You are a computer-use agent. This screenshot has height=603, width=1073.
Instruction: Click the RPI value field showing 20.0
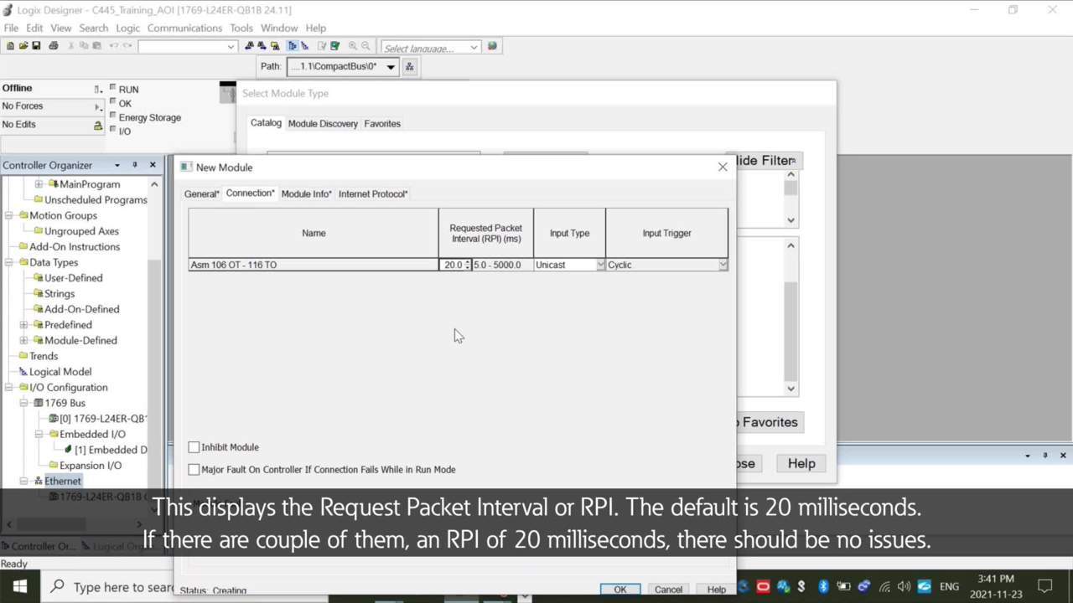point(453,265)
